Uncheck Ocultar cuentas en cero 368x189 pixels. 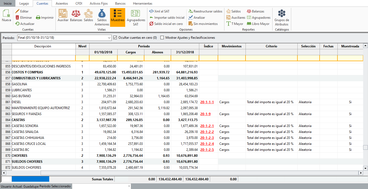tap(115, 38)
